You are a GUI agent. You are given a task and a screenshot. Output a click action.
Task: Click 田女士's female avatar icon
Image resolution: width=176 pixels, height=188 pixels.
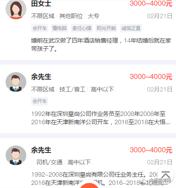[x=16, y=9]
